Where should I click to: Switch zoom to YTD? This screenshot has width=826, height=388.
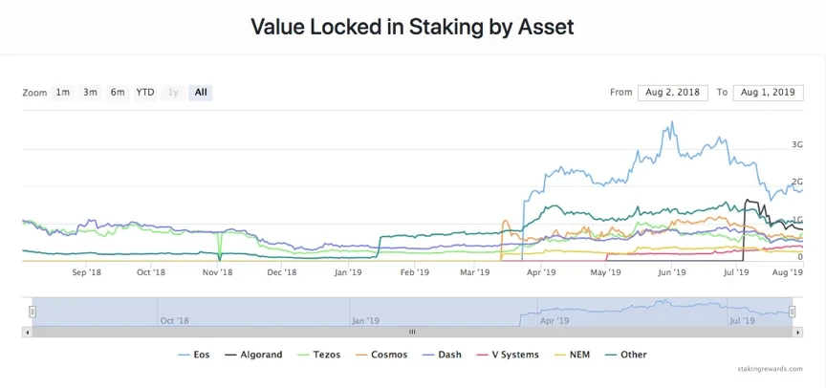click(x=145, y=93)
